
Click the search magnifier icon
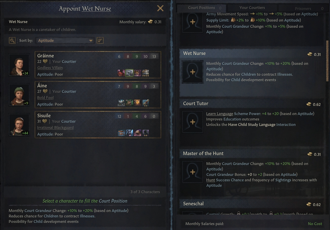point(12,41)
